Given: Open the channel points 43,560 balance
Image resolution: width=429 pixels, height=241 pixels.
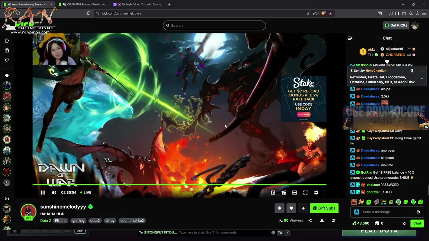Looking at the screenshot, I should [361, 223].
